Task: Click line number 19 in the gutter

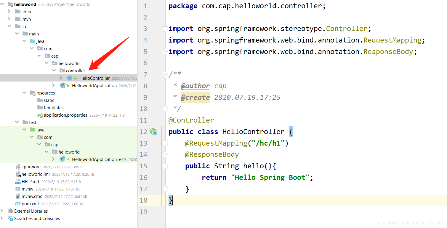Action: coord(144,212)
